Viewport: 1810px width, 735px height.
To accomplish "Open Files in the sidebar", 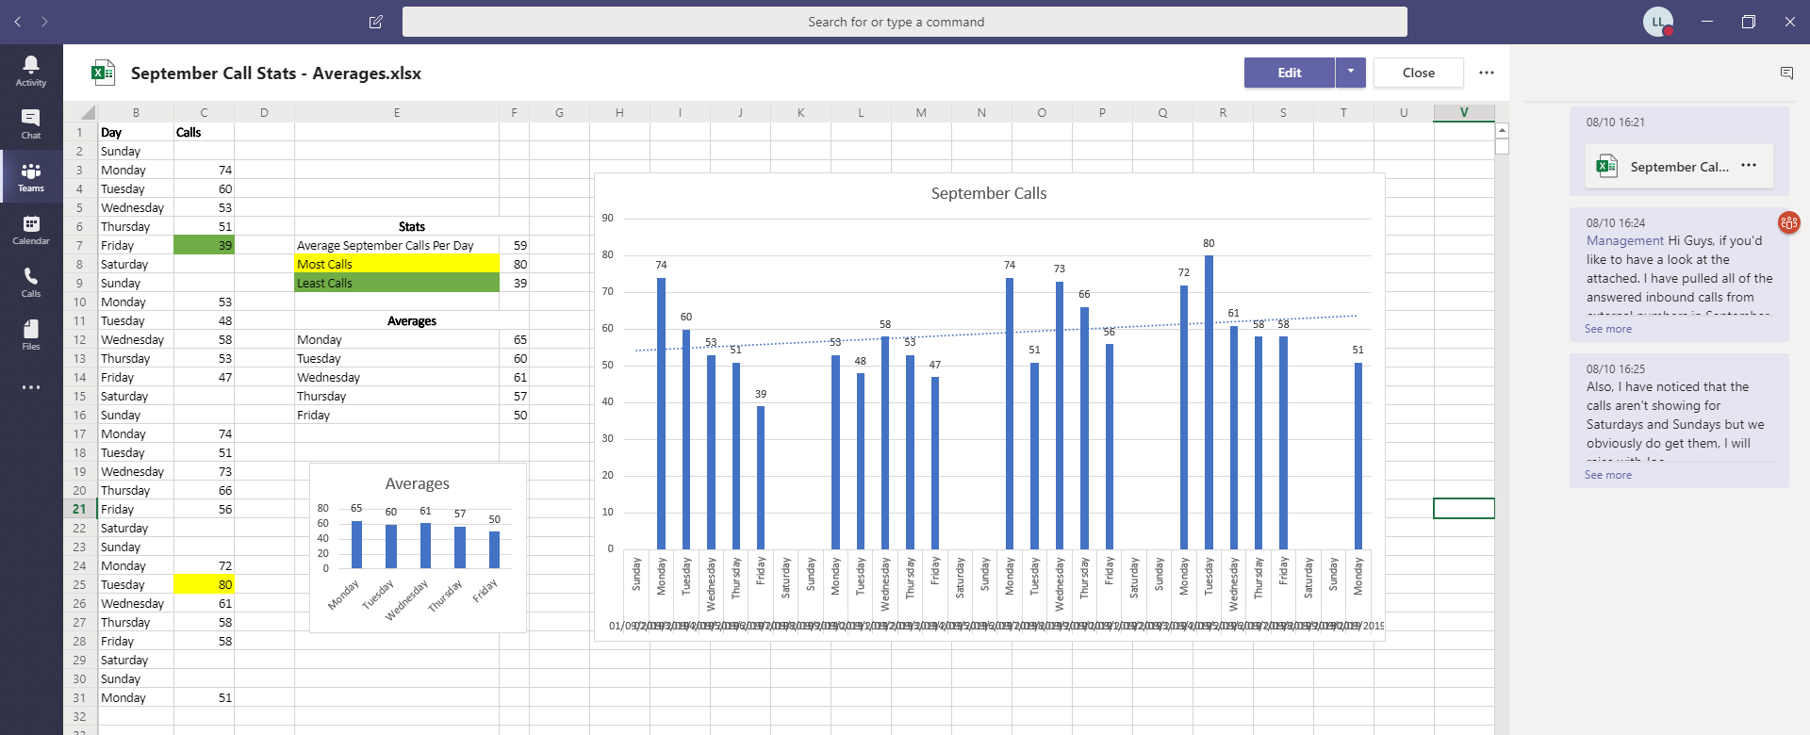I will tap(31, 335).
